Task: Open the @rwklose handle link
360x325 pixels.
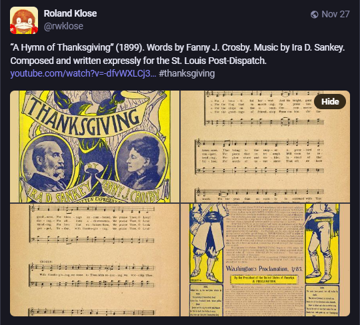Action: 63,26
